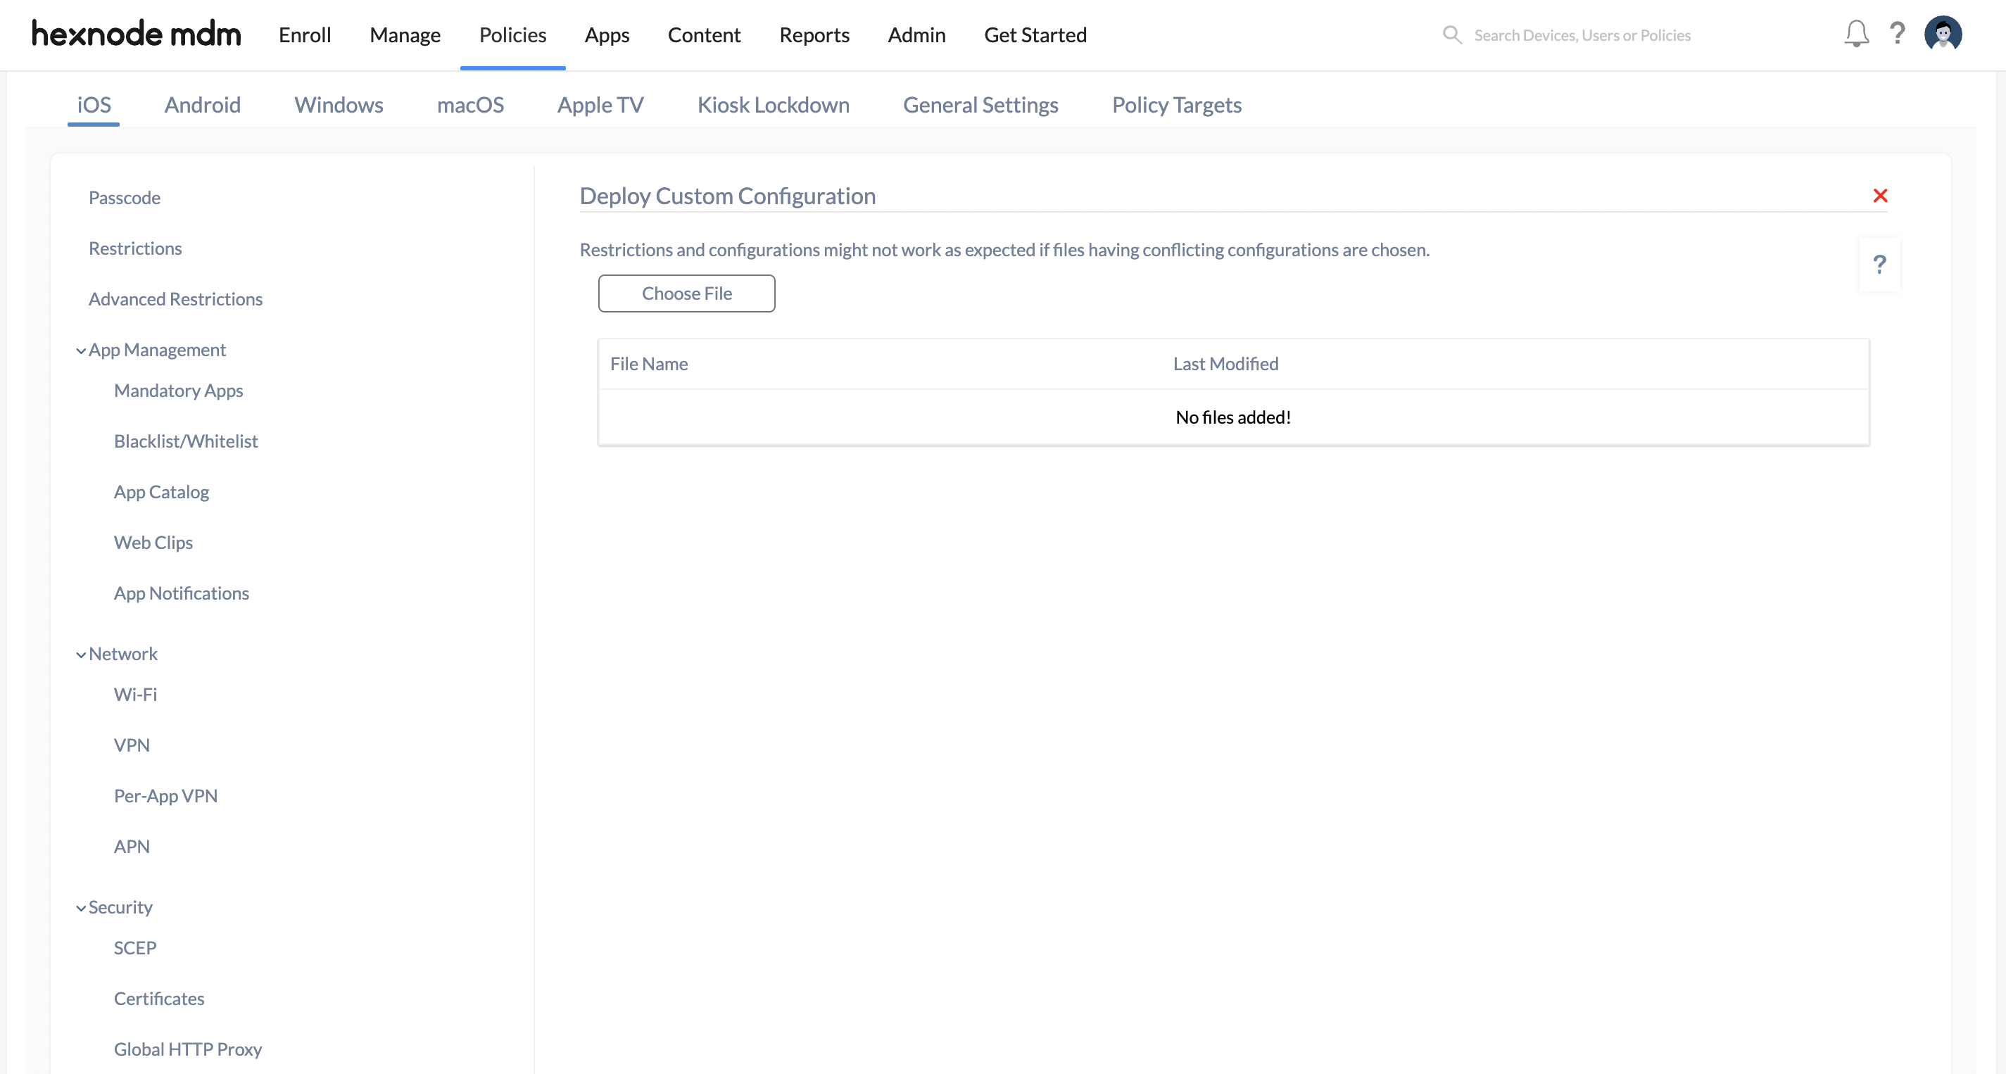The width and height of the screenshot is (2006, 1074).
Task: Select Per-App VPN
Action: pos(165,795)
